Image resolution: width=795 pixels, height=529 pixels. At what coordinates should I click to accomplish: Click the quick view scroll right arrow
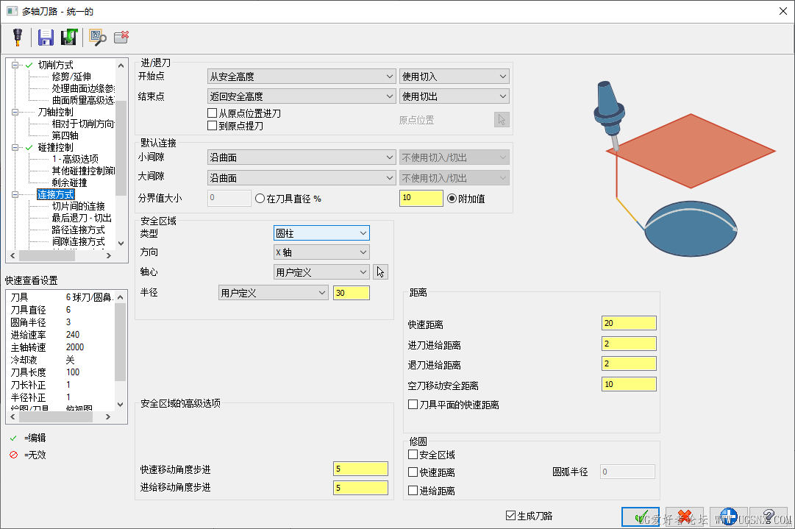point(107,417)
